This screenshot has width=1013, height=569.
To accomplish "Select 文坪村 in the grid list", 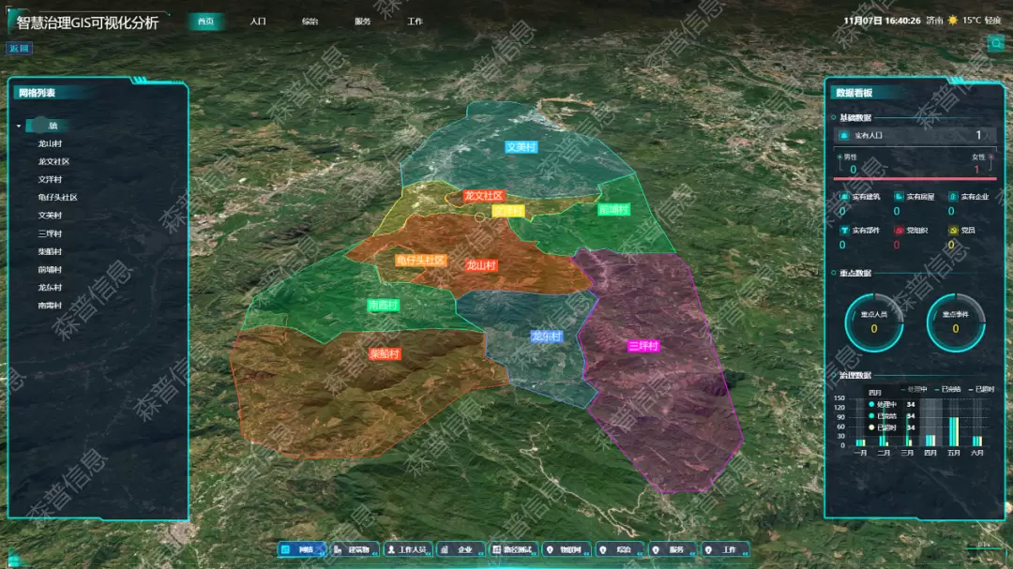I will tap(50, 180).
